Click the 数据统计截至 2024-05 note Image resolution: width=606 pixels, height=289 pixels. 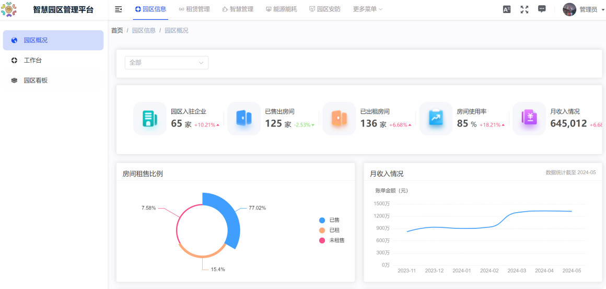[x=571, y=172]
